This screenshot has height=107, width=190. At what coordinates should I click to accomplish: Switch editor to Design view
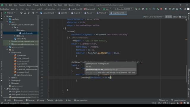(x=183, y=17)
